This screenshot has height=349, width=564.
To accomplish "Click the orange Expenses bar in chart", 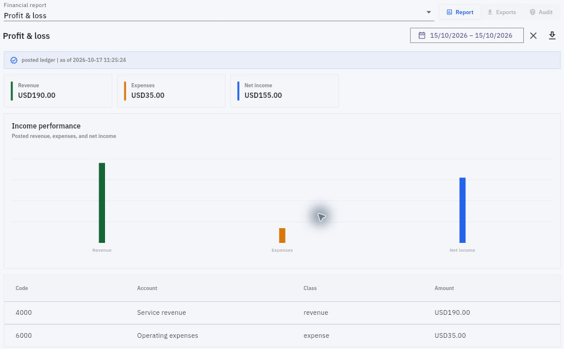I will click(282, 235).
